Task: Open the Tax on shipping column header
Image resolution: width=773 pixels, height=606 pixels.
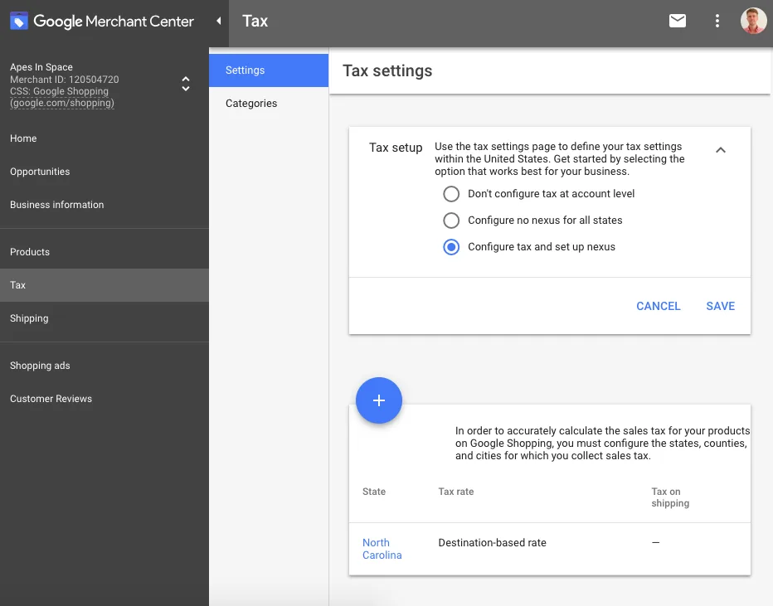Action: (x=669, y=497)
